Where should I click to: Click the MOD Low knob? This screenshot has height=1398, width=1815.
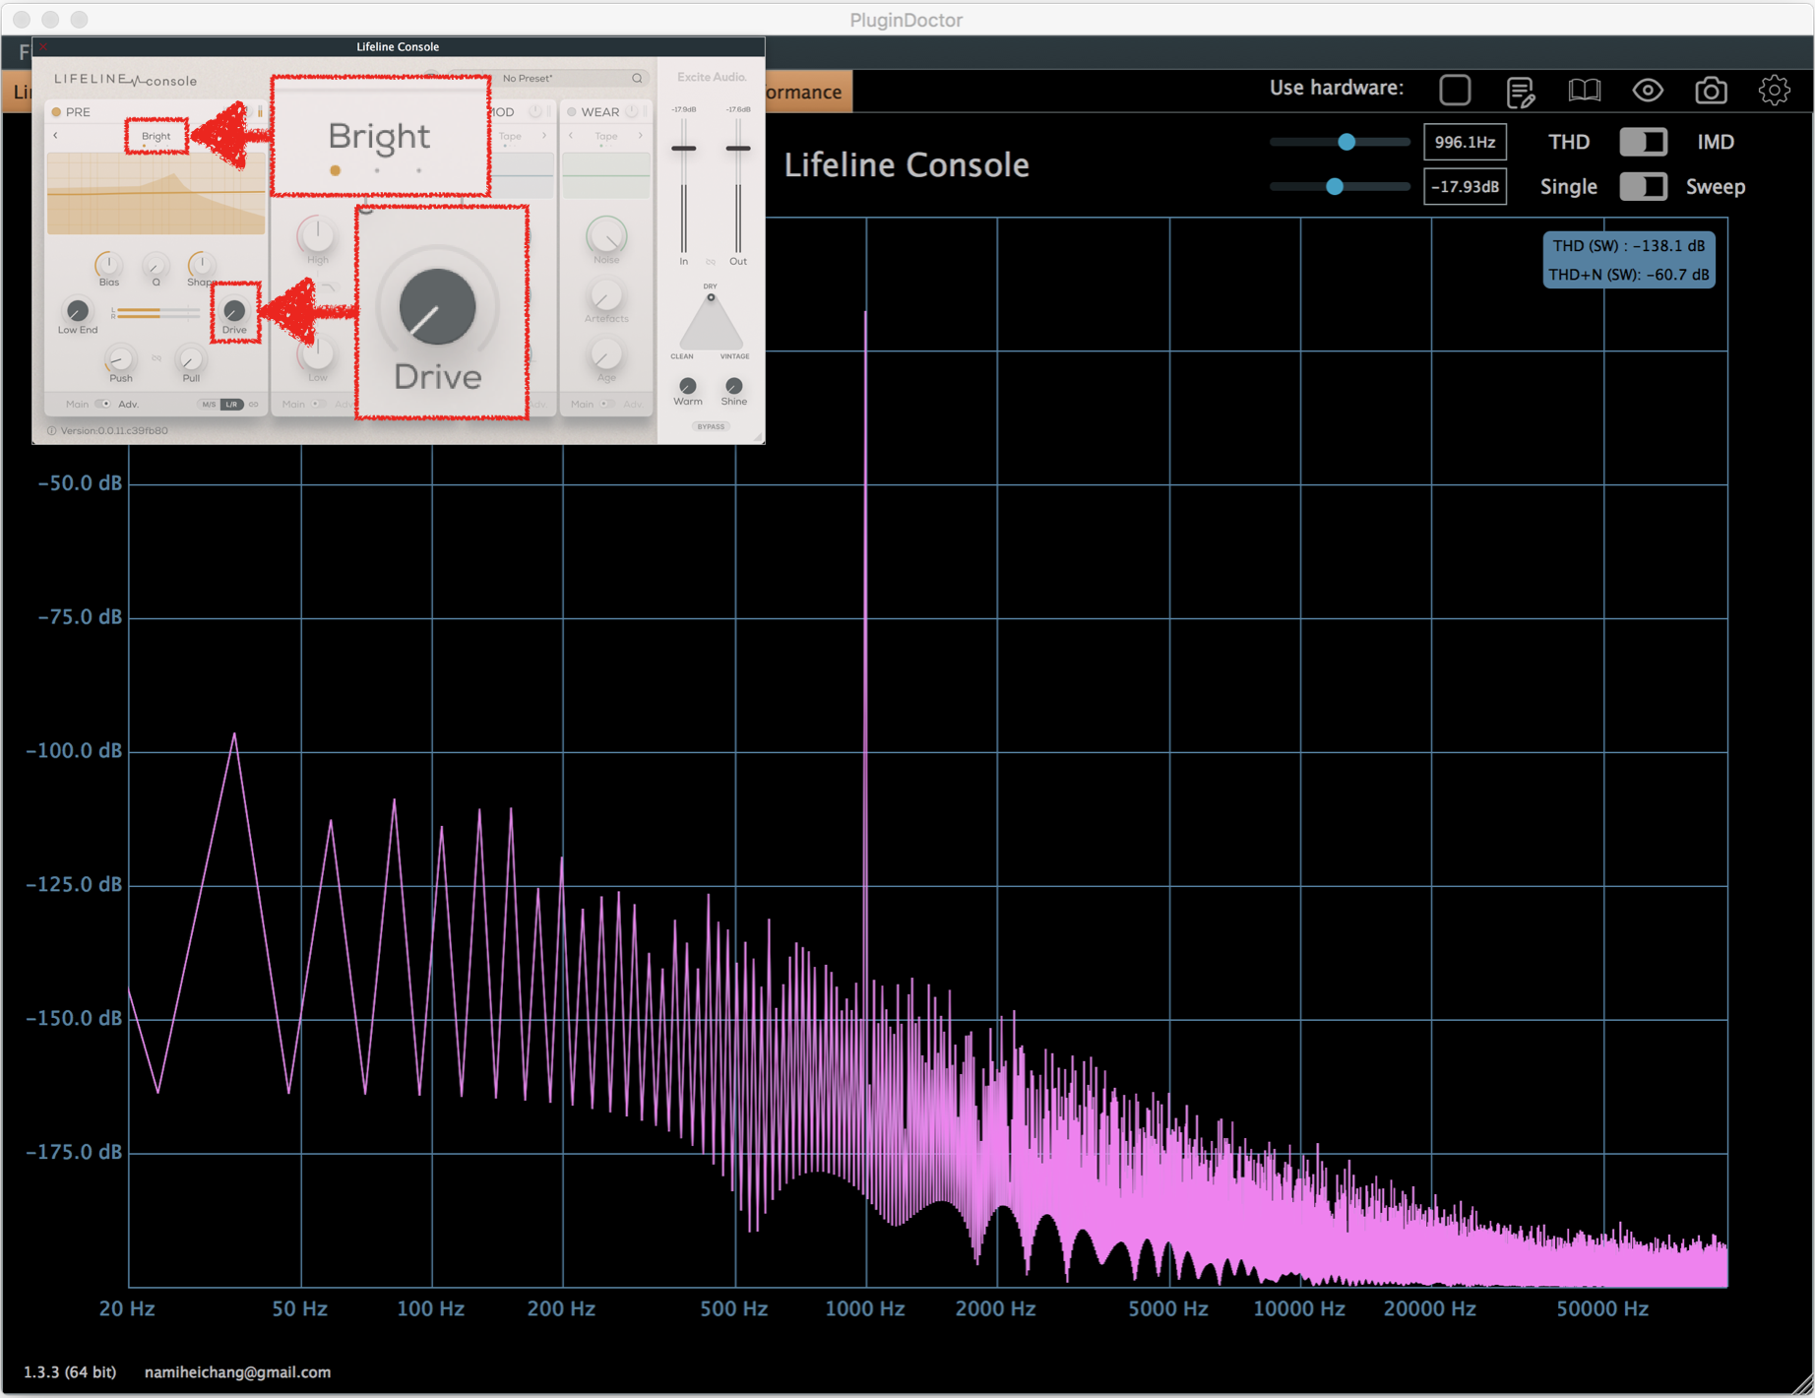[x=317, y=354]
